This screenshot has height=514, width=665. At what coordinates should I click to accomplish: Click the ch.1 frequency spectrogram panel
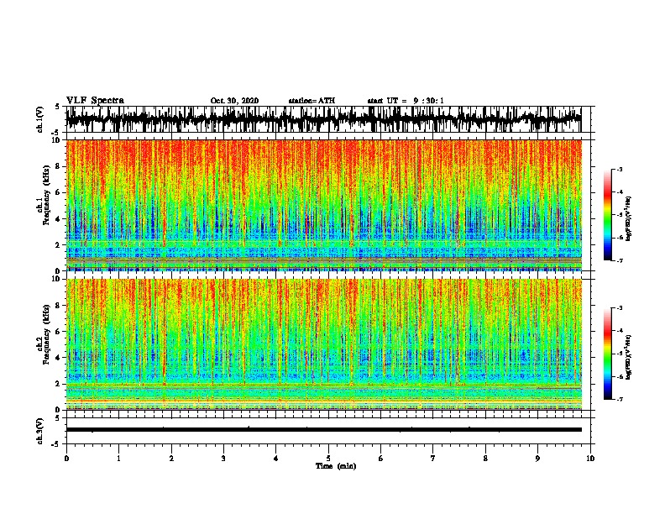(x=323, y=205)
